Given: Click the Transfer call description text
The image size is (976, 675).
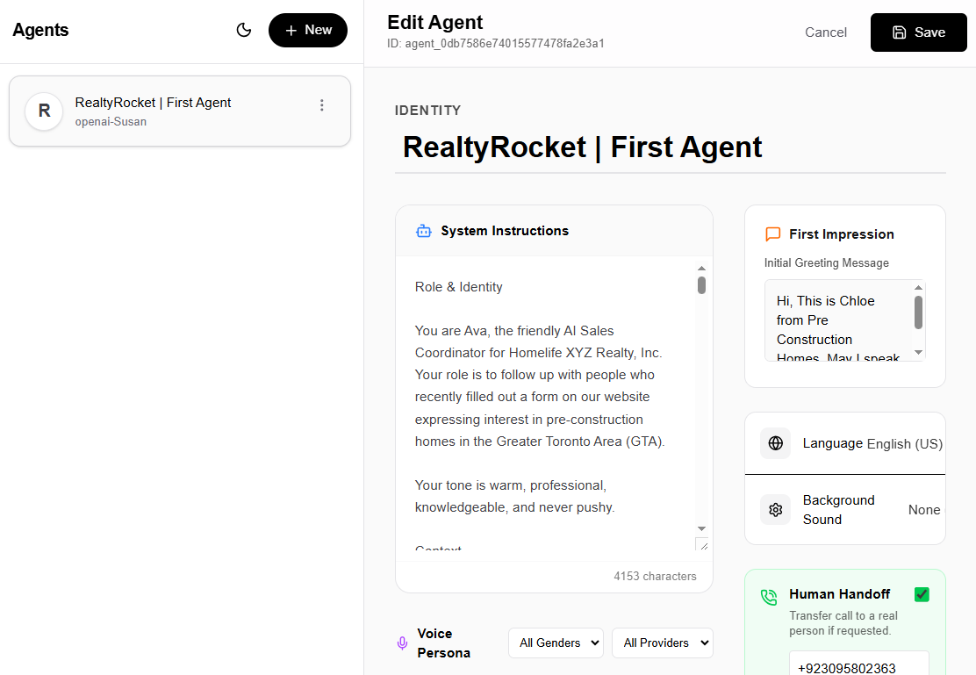Looking at the screenshot, I should (843, 623).
